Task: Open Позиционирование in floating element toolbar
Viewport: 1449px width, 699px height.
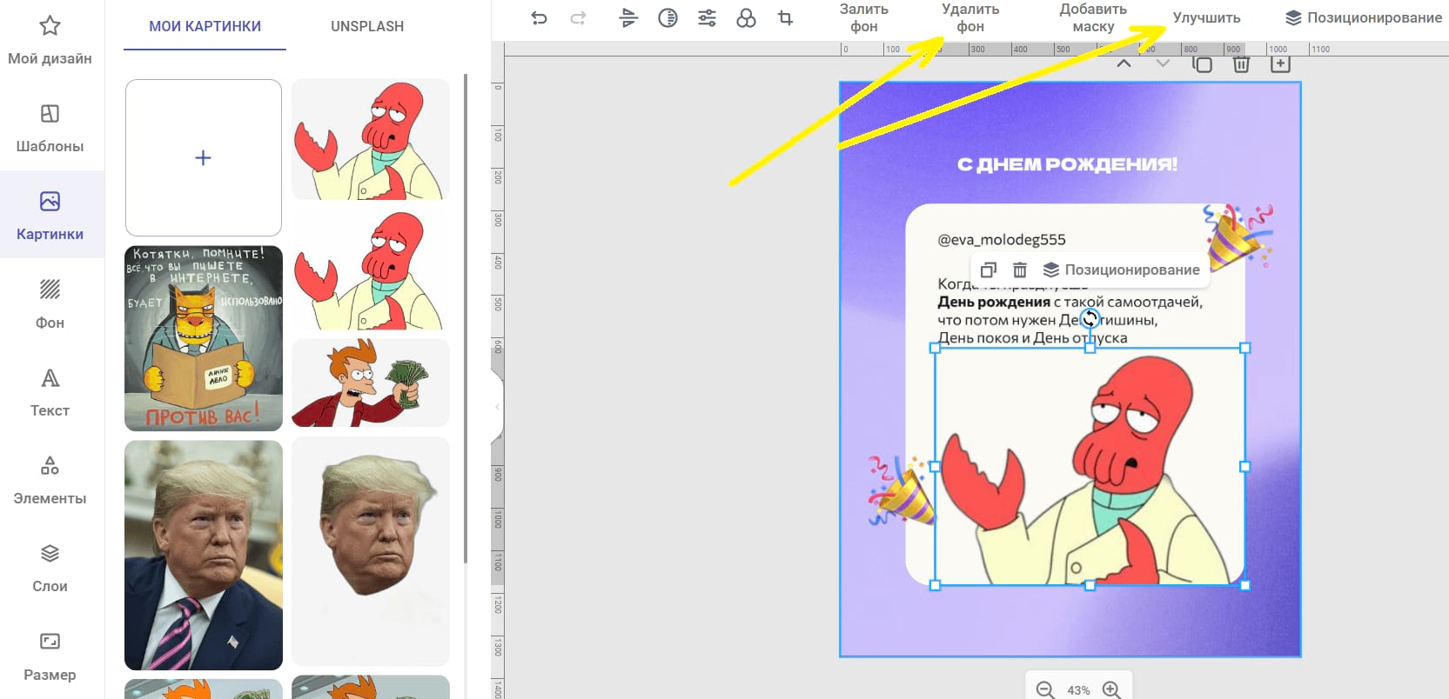Action: (1122, 270)
